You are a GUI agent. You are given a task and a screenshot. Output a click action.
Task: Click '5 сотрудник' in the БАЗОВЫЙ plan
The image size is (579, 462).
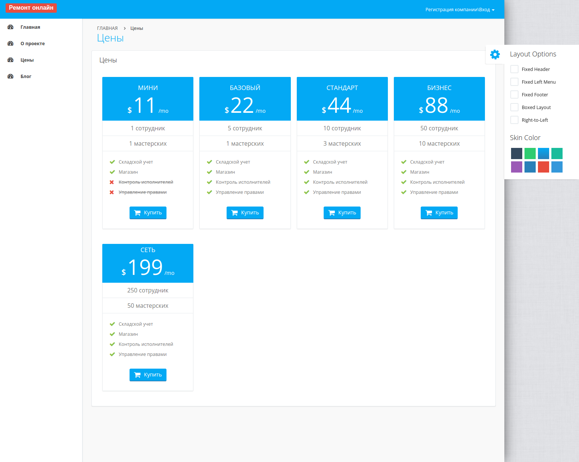pos(245,128)
